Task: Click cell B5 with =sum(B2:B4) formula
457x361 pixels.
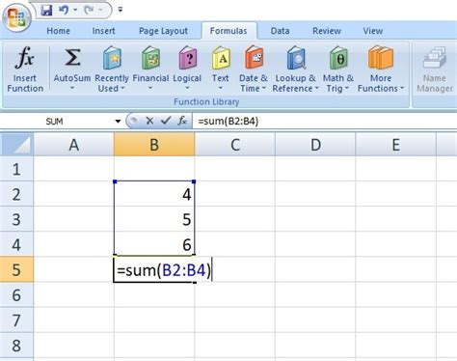Action: (154, 269)
